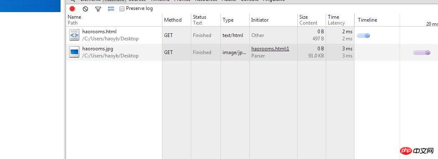Click the Initiator column header
The width and height of the screenshot is (438, 159).
click(x=260, y=20)
